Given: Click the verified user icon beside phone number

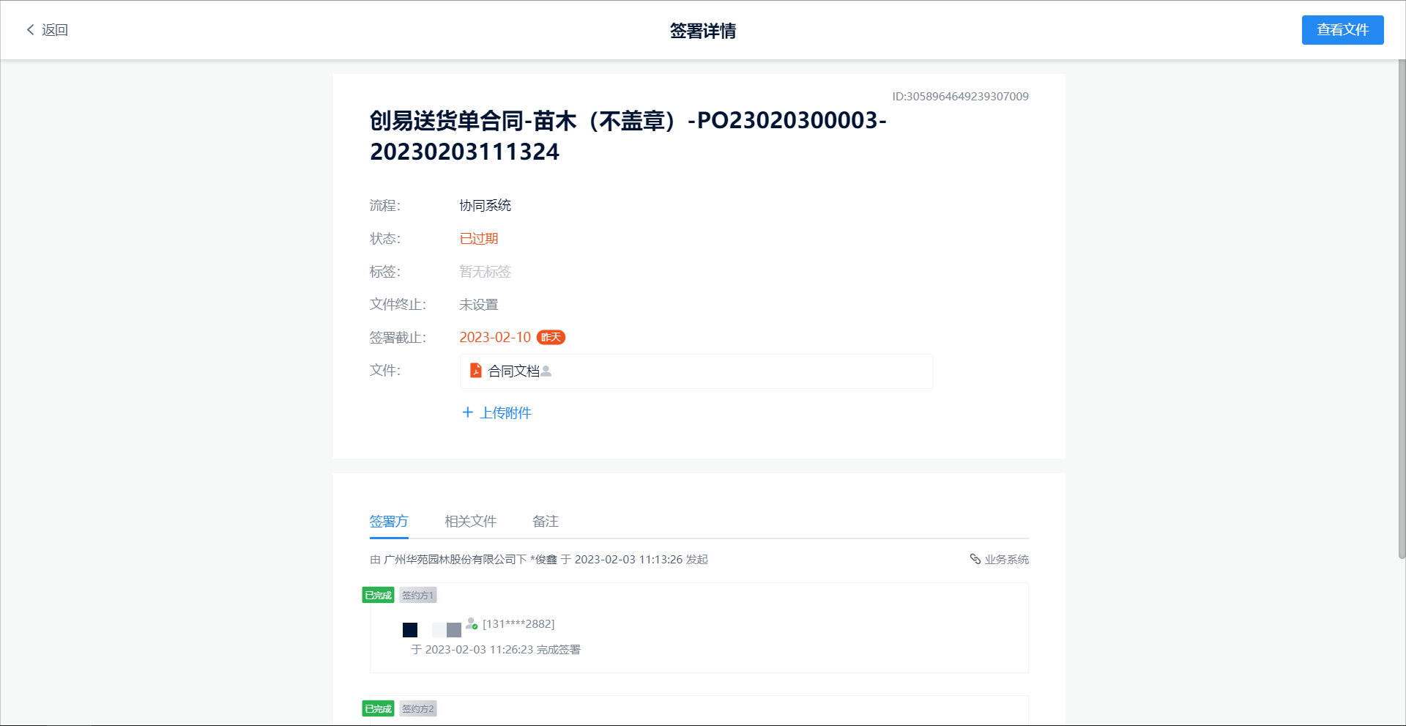Looking at the screenshot, I should (472, 623).
